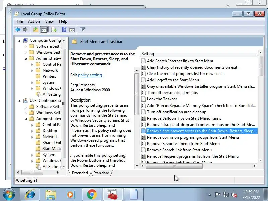Open Help with the question mark icon
The width and height of the screenshot is (268, 201).
pyautogui.click(x=64, y=29)
